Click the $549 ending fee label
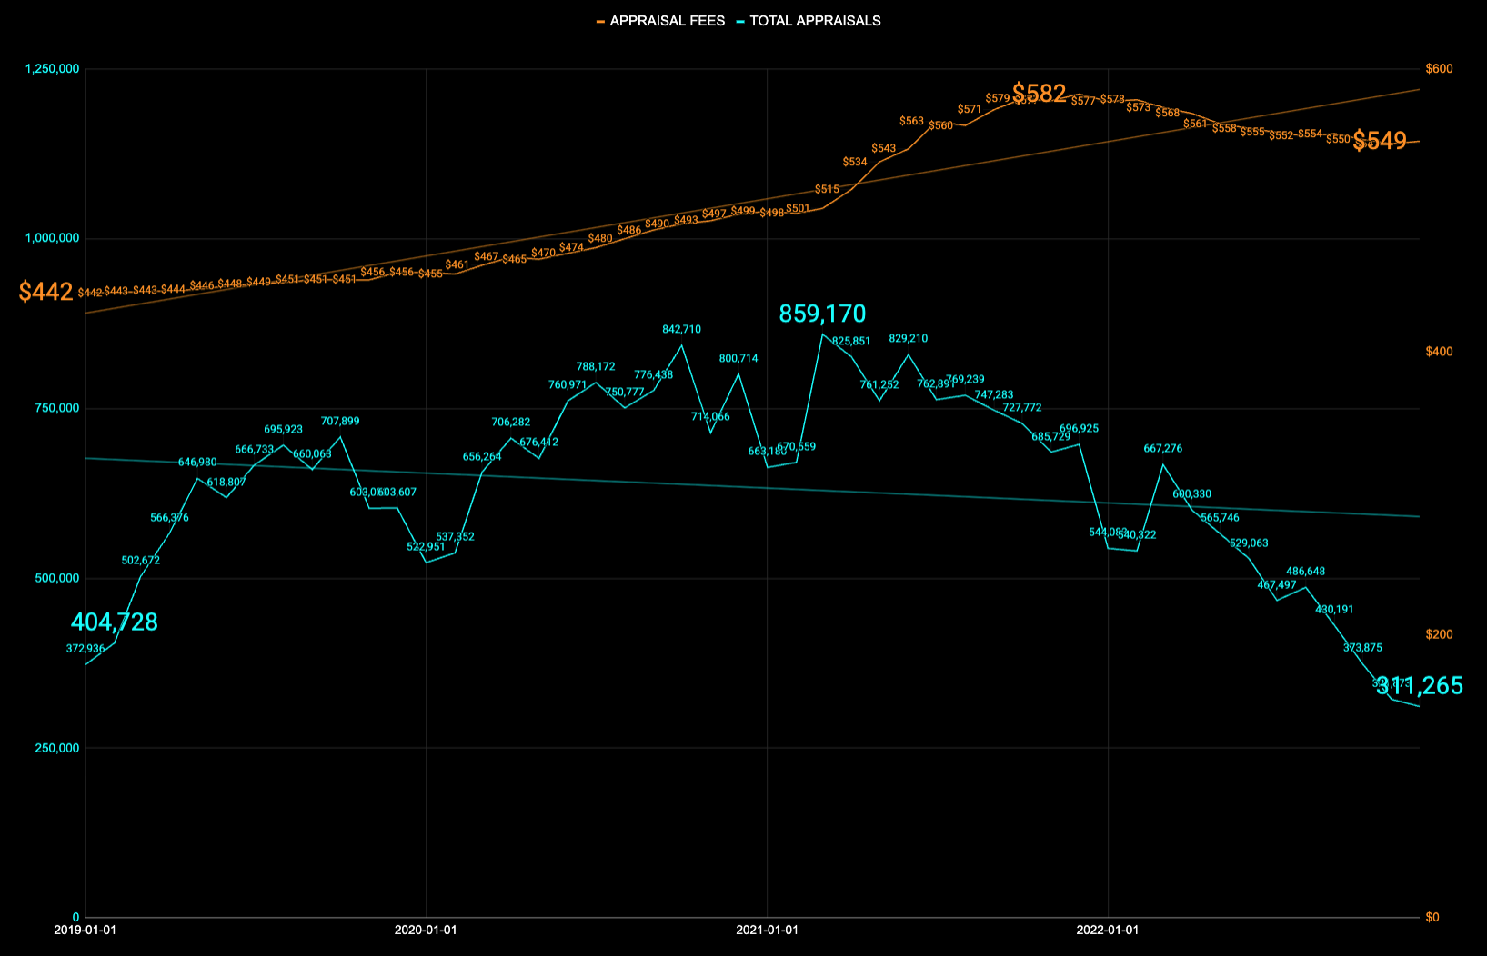The height and width of the screenshot is (956, 1487). coord(1380,140)
